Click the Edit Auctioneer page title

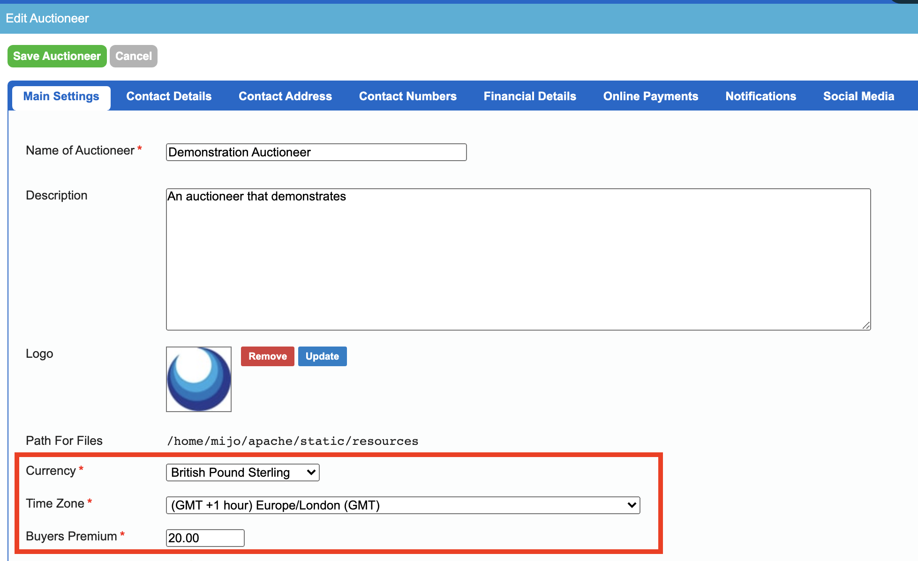point(47,18)
